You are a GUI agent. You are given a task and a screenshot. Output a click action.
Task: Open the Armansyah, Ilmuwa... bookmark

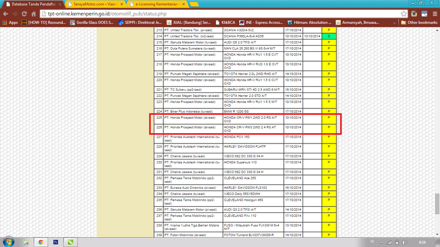pos(358,23)
